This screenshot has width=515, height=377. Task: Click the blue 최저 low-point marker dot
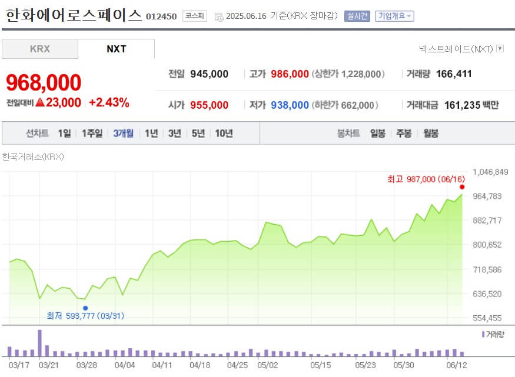tap(85, 308)
